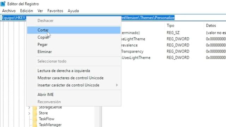Open the Ayuda menu
The image size is (226, 127).
[x=73, y=11]
